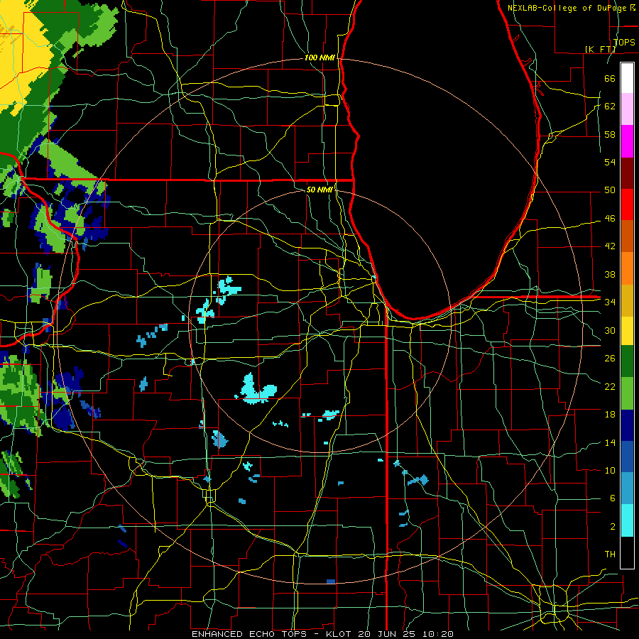Select the '50' legend value
Viewport: 639px width, 639px height.
(x=610, y=190)
